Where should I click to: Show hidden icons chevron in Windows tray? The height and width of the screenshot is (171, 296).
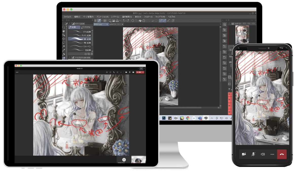point(212,118)
